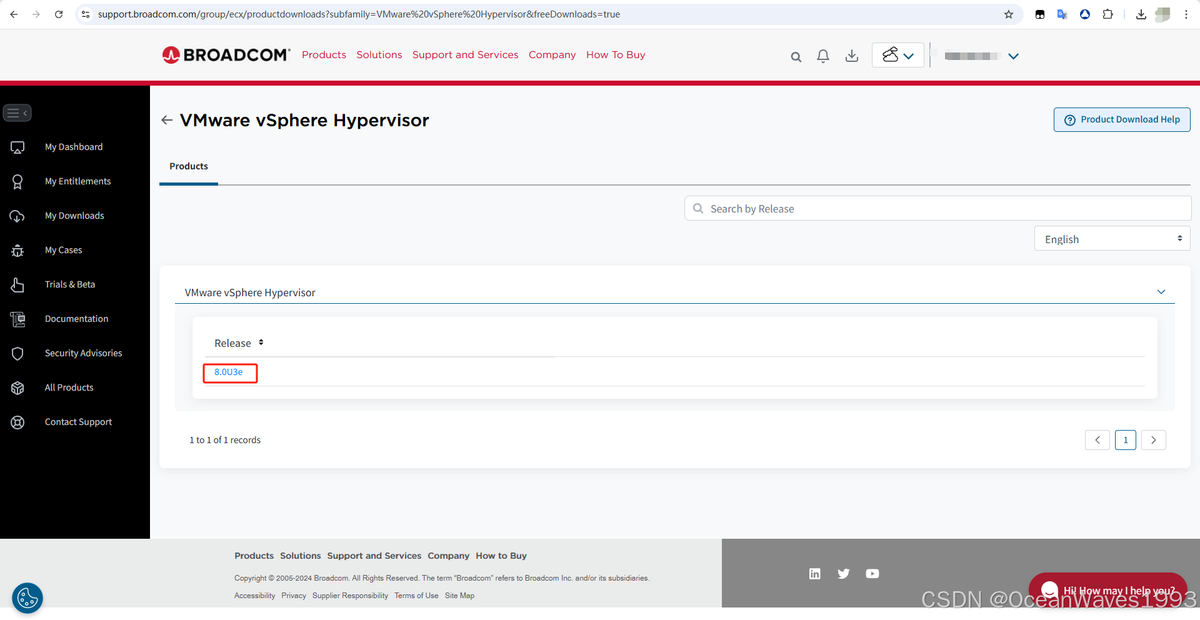Open Security Advisories link
This screenshot has width=1200, height=620.
83,353
